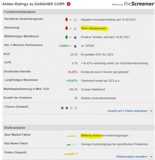Click the Chance (Gesamt) star rating

tap(69, 108)
